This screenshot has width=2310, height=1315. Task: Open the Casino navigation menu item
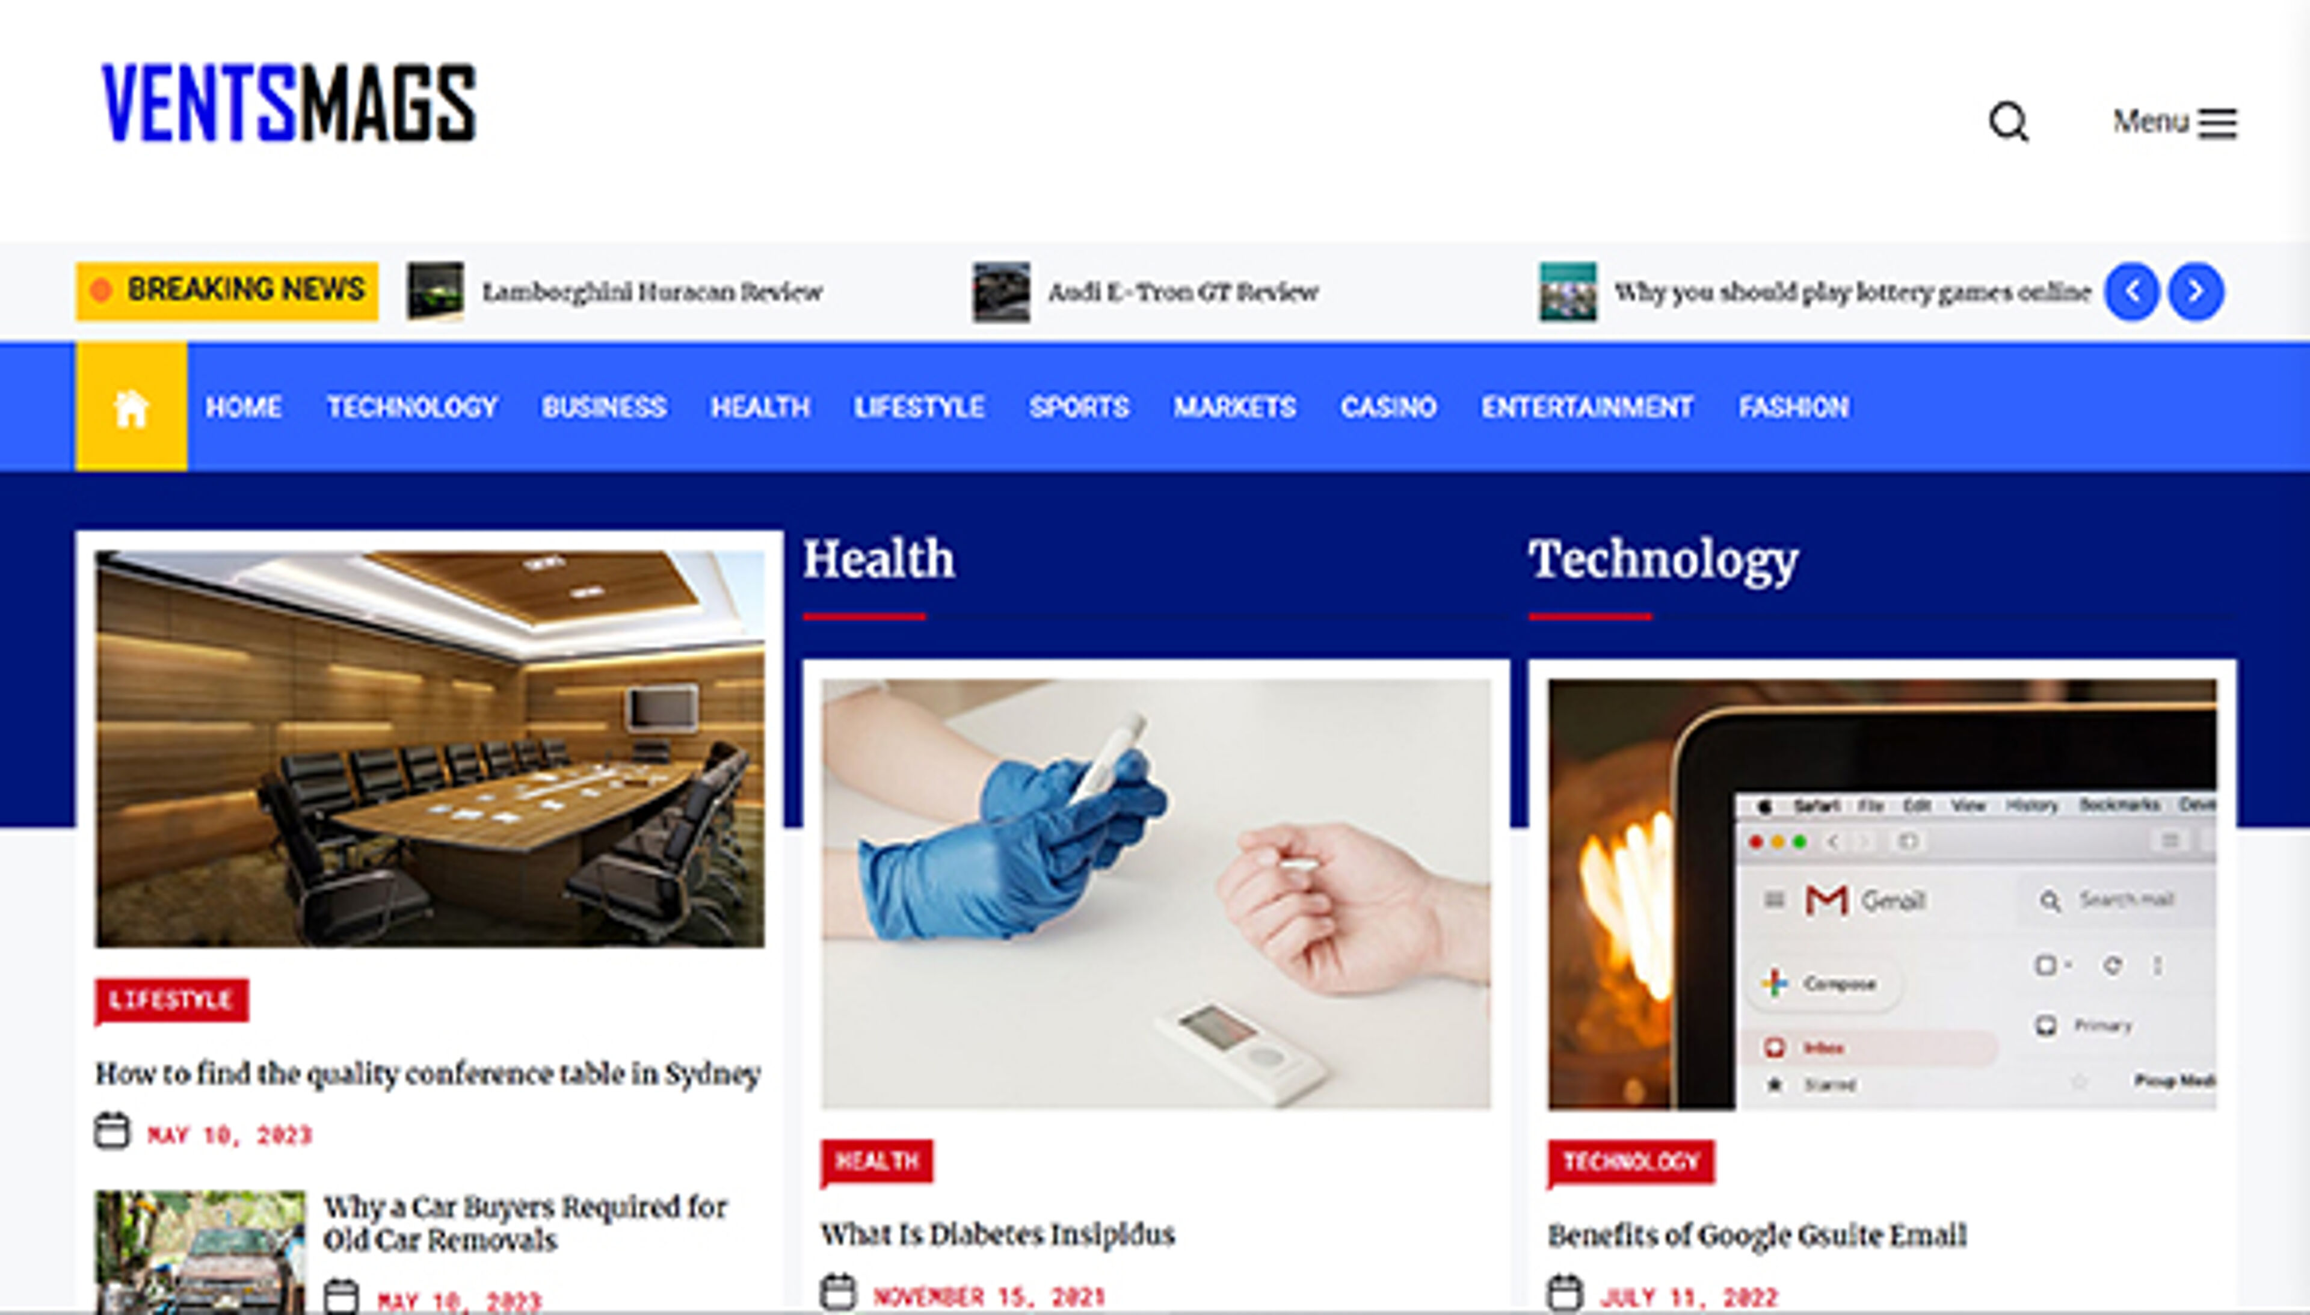click(1388, 407)
